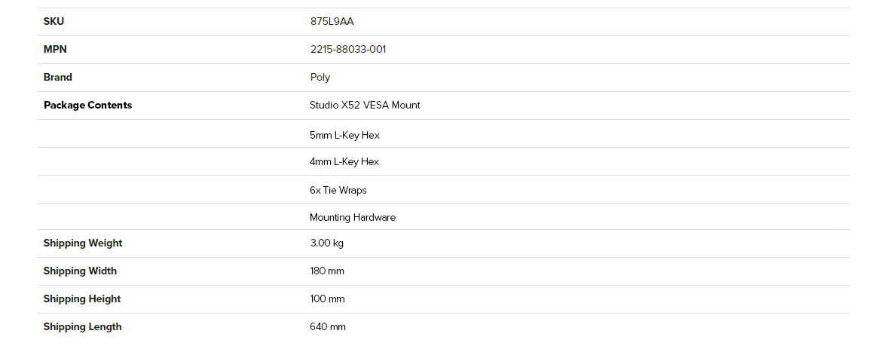Screen dimensions: 893x352
Task: Click the 5mm L-Key Hex entry
Action: tap(344, 136)
